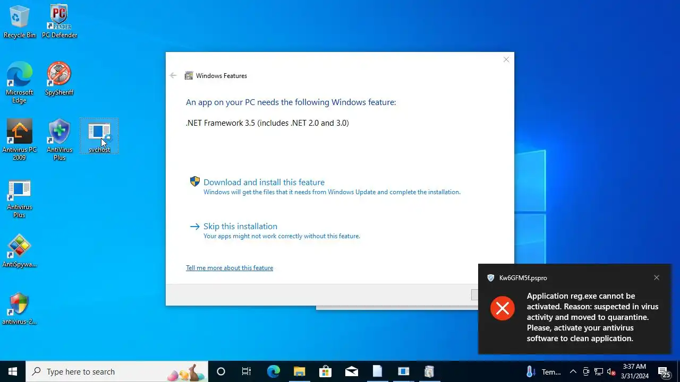Choose Skip this installation

(x=240, y=226)
